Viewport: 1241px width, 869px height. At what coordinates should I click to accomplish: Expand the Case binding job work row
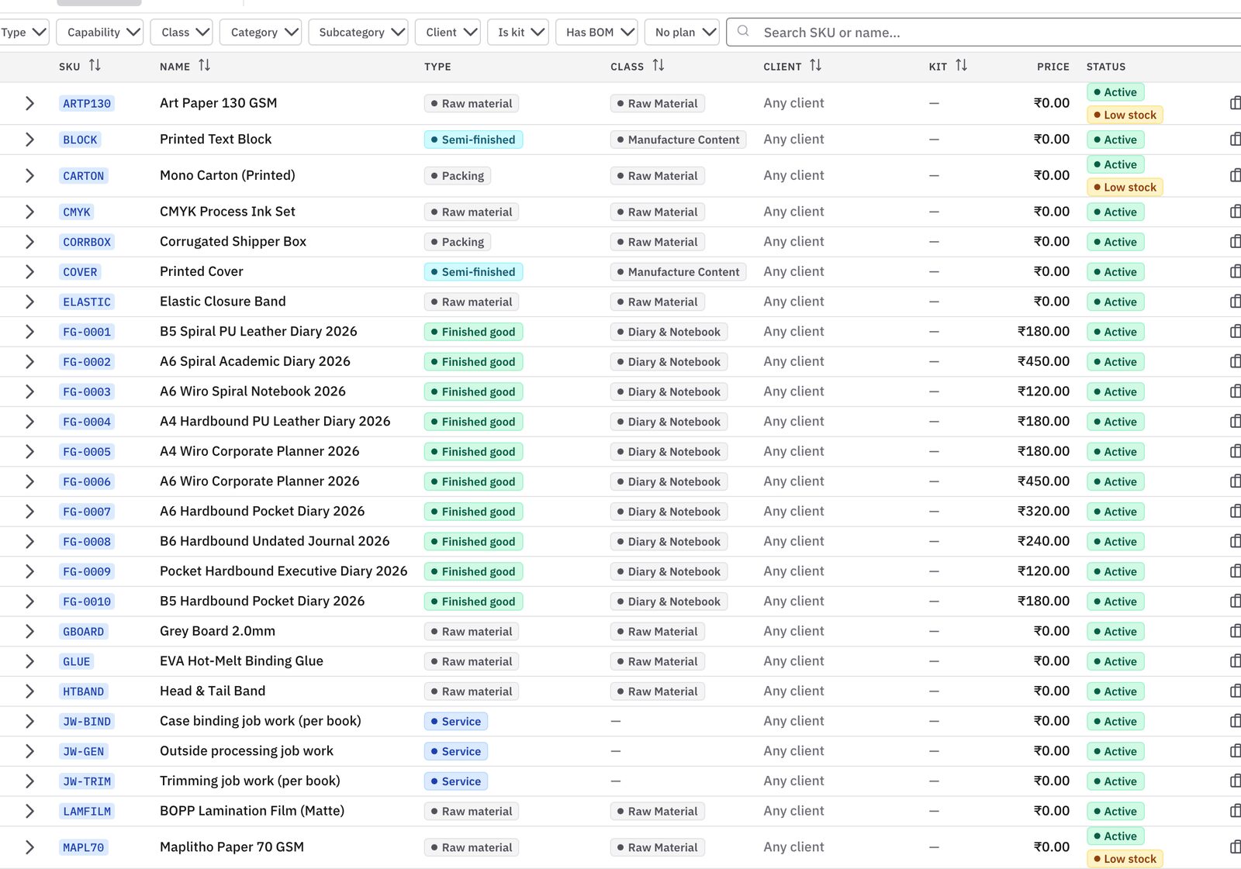pyautogui.click(x=29, y=722)
